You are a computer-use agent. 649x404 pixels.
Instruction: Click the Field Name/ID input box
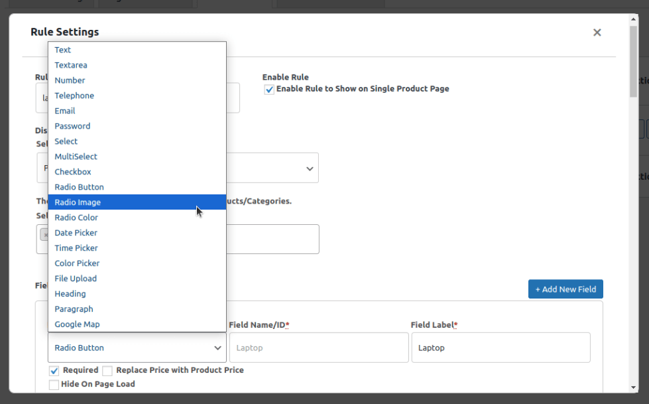coord(318,348)
